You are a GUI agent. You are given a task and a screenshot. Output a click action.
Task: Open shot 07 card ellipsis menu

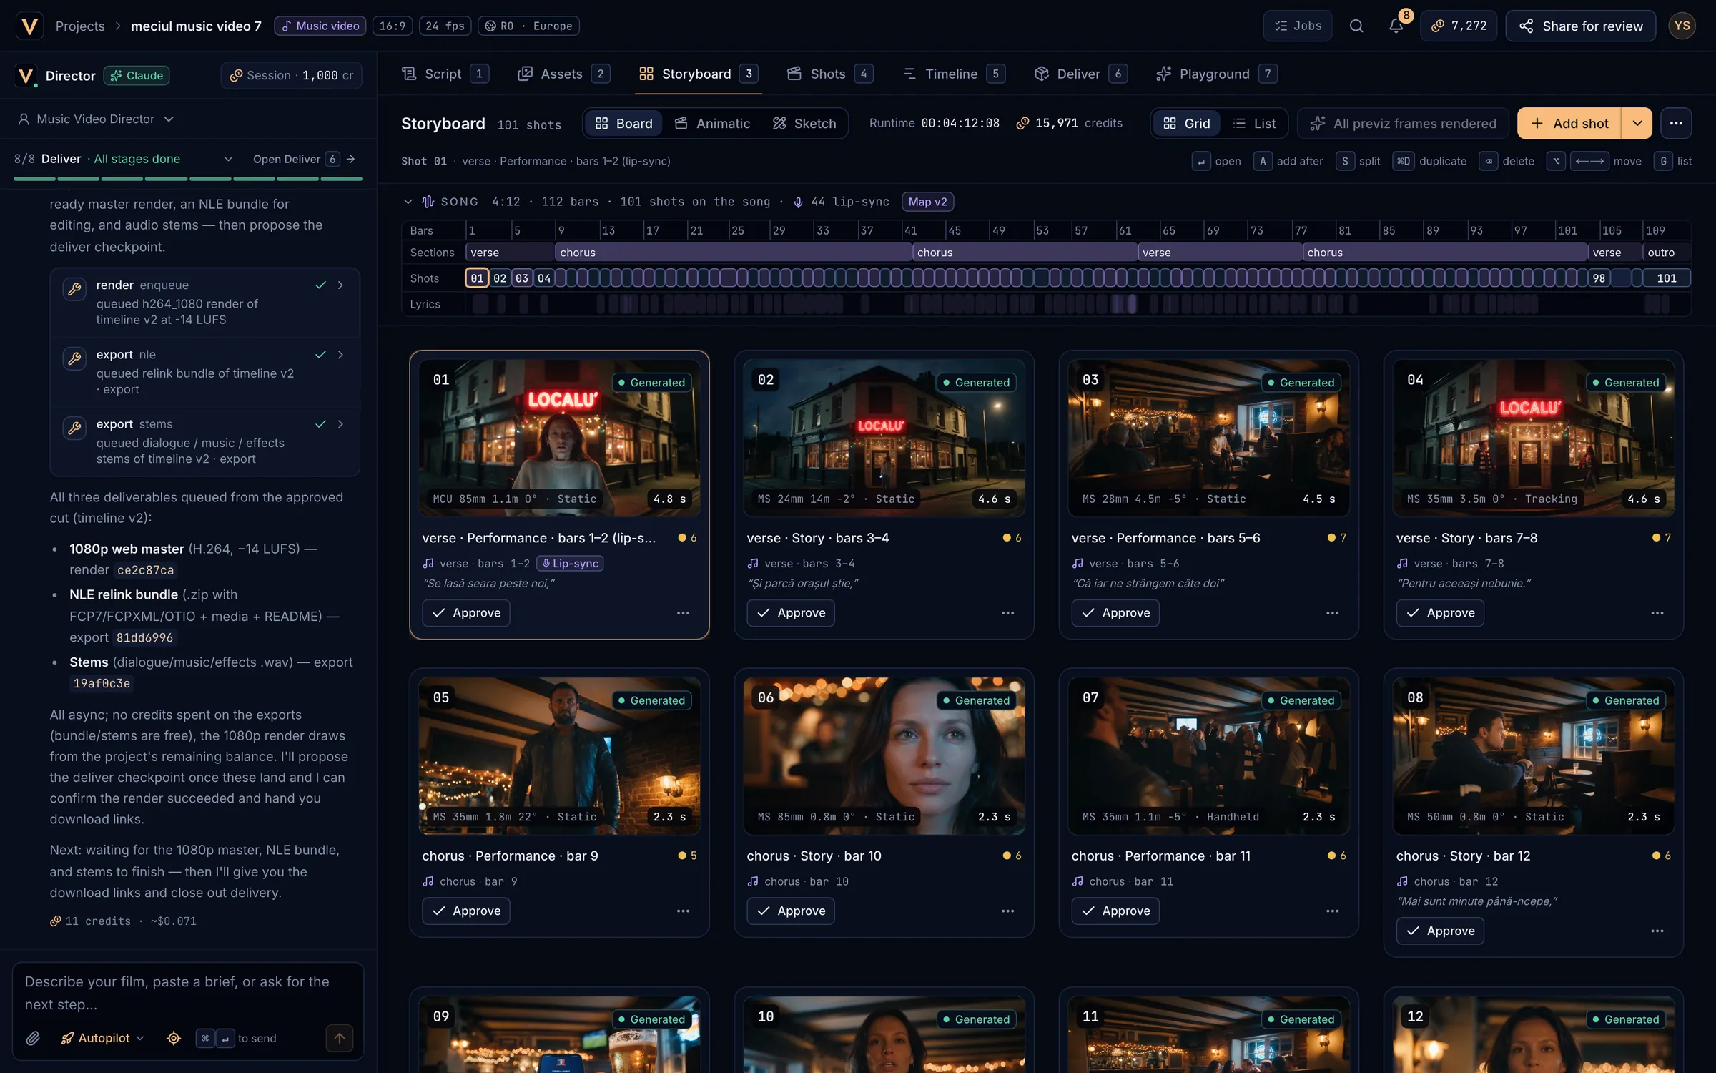tap(1333, 911)
